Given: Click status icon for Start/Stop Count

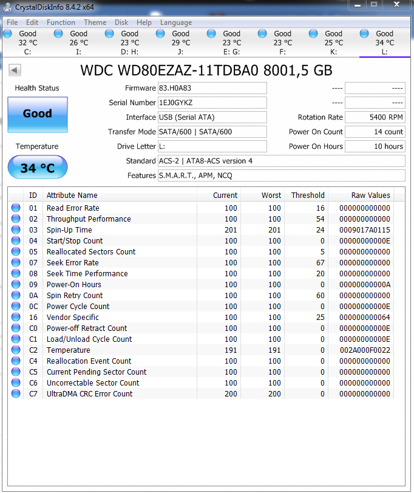Looking at the screenshot, I should click(16, 240).
